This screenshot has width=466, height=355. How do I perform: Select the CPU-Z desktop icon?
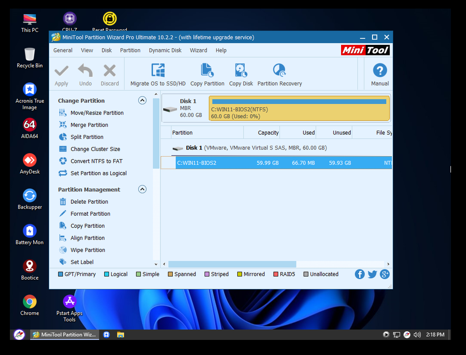point(70,21)
